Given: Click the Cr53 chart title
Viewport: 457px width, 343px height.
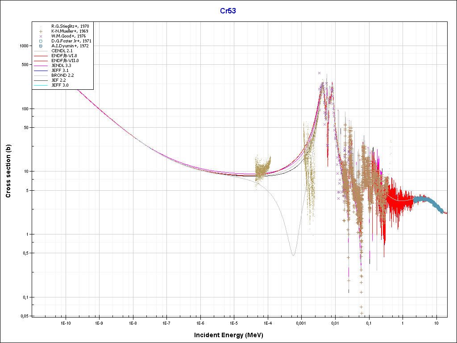Looking at the screenshot, I should (x=228, y=11).
